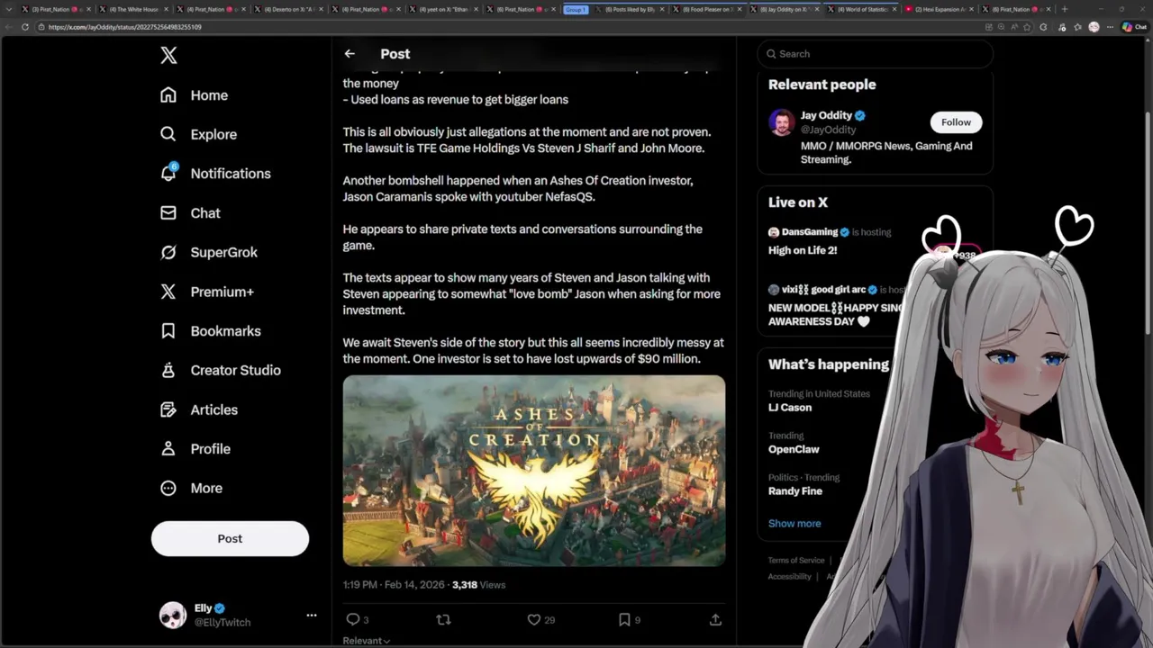This screenshot has height=648, width=1153.
Task: Open Bookmarks in the sidebar
Action: tap(210, 331)
